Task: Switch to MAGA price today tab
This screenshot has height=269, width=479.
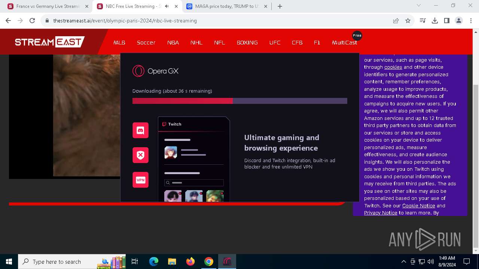Action: pyautogui.click(x=228, y=6)
